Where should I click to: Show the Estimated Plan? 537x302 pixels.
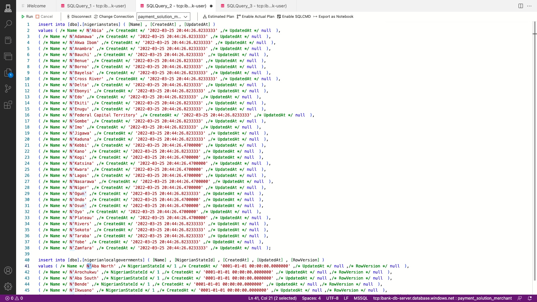click(x=218, y=16)
